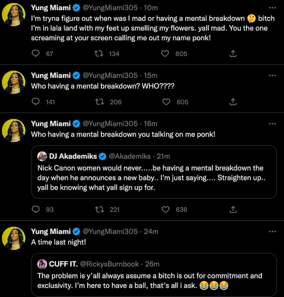Image resolution: width=284 pixels, height=297 pixels.
Task: Reply to the 'lala land' tweet
Action: point(36,54)
